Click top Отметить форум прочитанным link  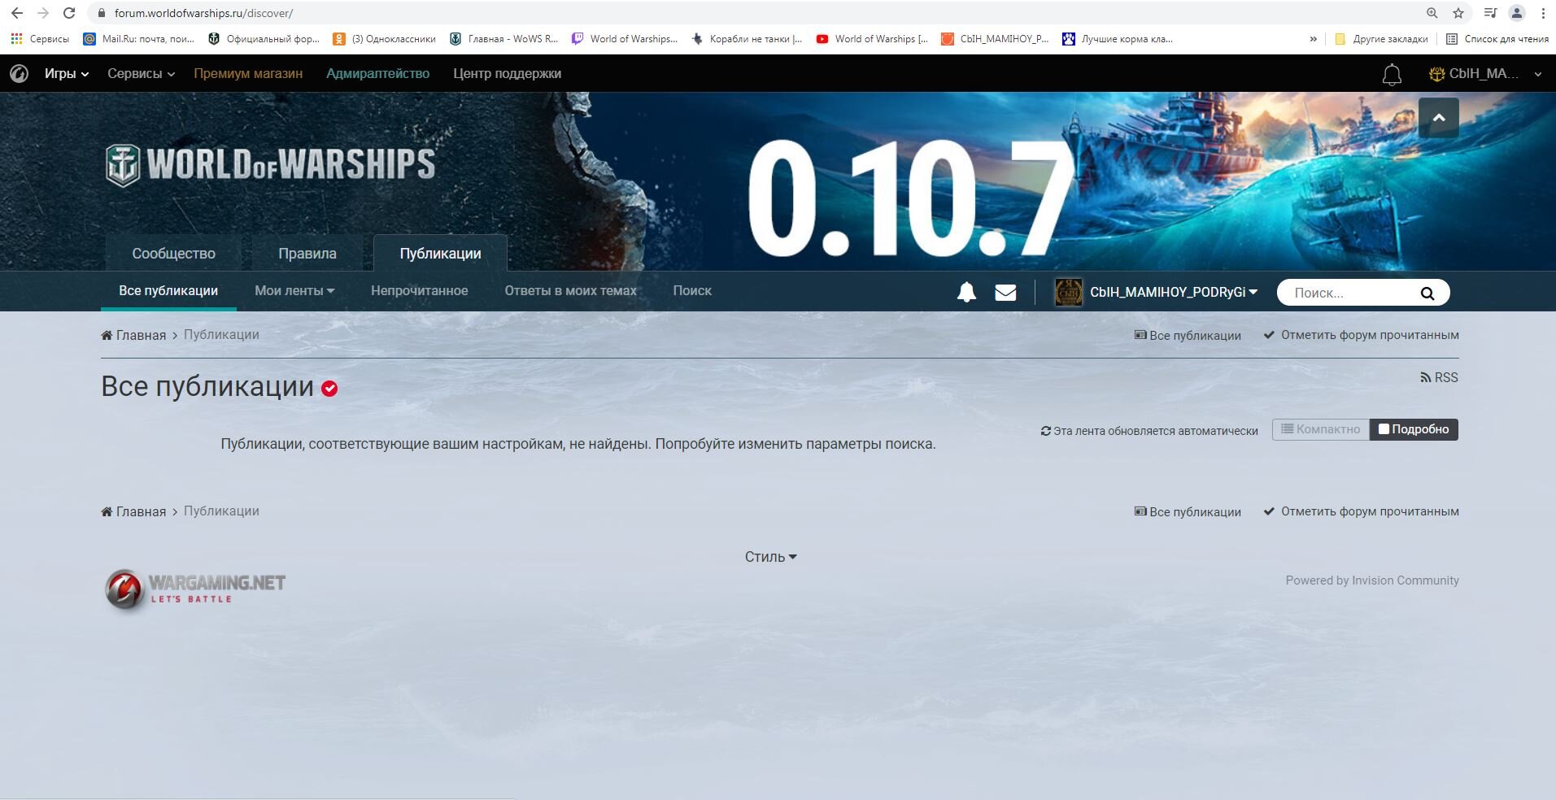coord(1361,335)
